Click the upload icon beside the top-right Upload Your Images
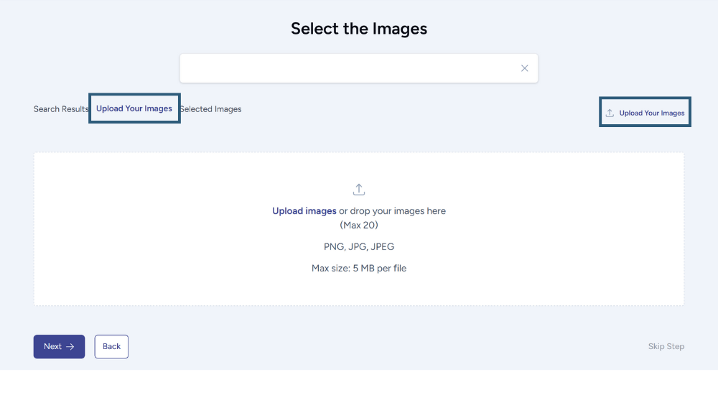Image resolution: width=718 pixels, height=395 pixels. [x=610, y=113]
